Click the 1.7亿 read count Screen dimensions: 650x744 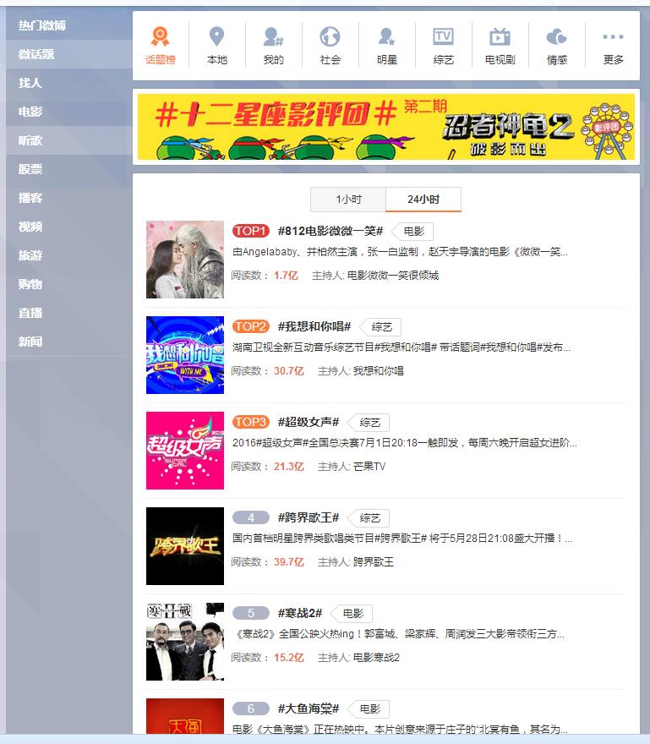[x=286, y=276]
